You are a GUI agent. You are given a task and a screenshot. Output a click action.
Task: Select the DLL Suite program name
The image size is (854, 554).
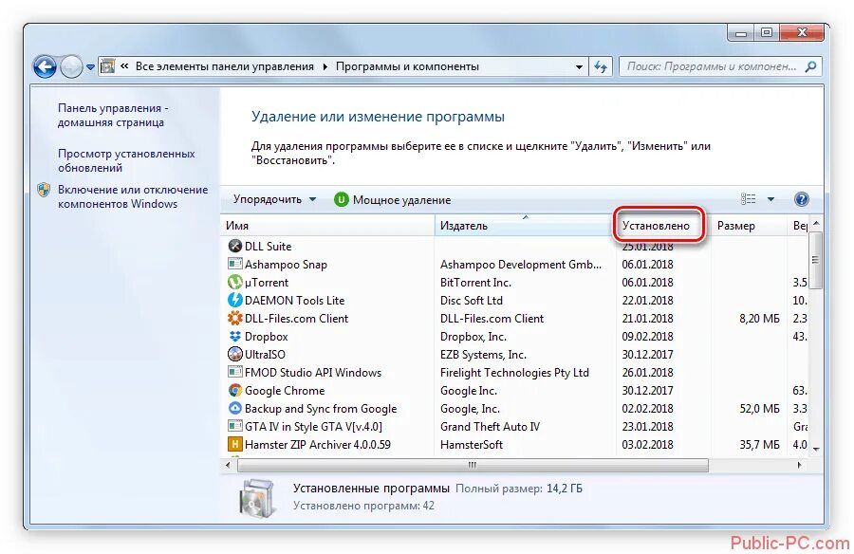(268, 247)
